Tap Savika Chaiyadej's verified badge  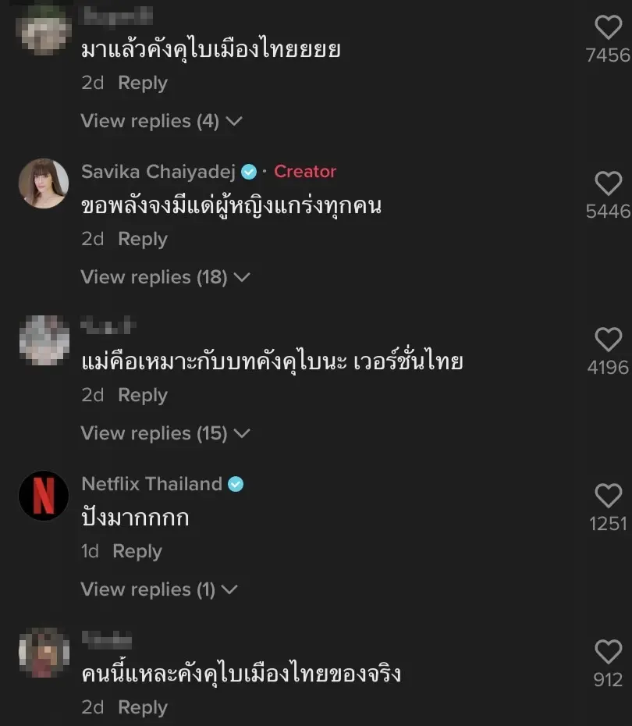pos(249,172)
